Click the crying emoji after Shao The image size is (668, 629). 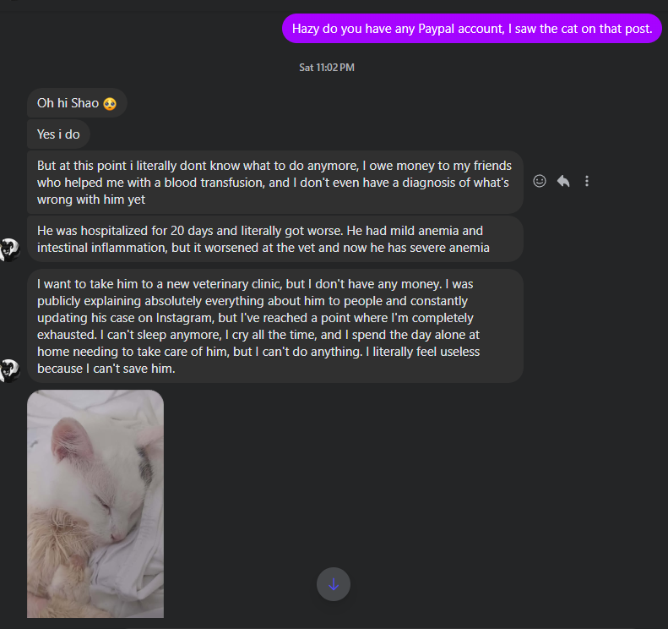click(110, 104)
